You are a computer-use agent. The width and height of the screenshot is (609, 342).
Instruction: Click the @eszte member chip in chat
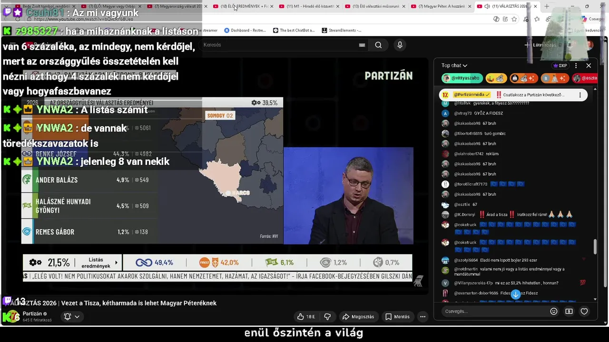coord(585,78)
